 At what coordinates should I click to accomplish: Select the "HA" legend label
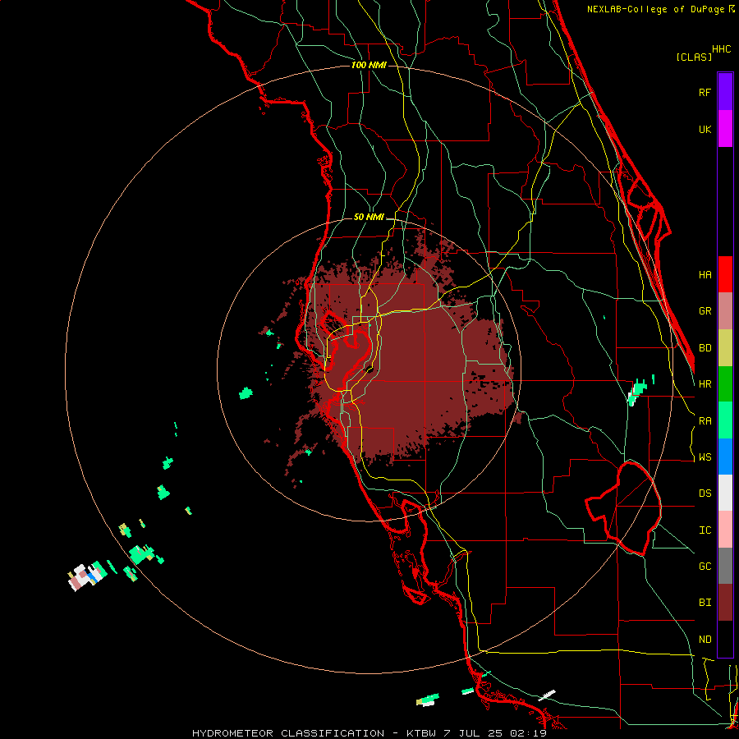[x=705, y=275]
